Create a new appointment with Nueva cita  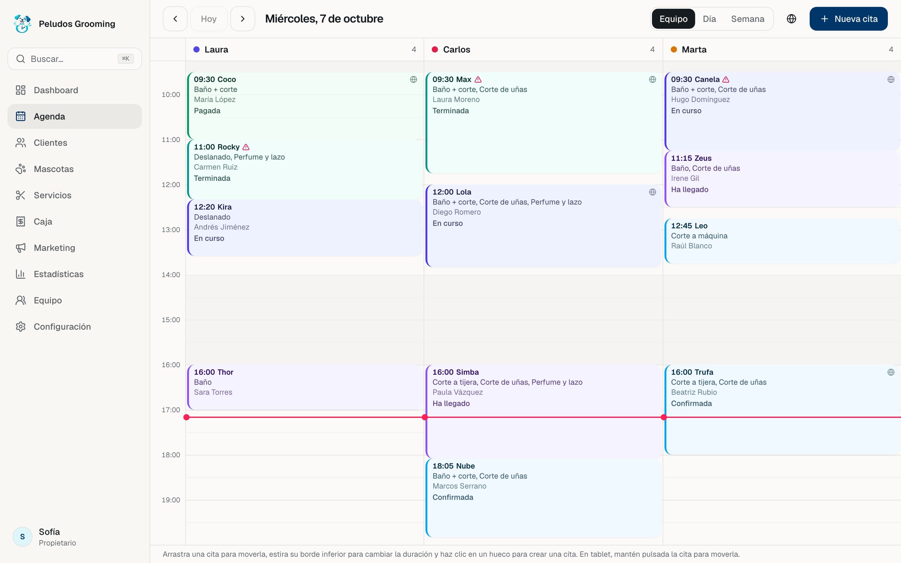point(848,19)
